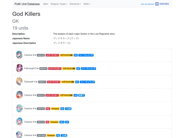
Task: Click the red LR badge
Action: point(47,122)
